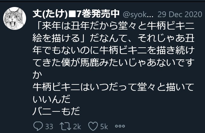Screen dimensions: 205x133
Task: Click the line starting 牛柄ビキニはいつだって
Action: [x=116, y=86]
